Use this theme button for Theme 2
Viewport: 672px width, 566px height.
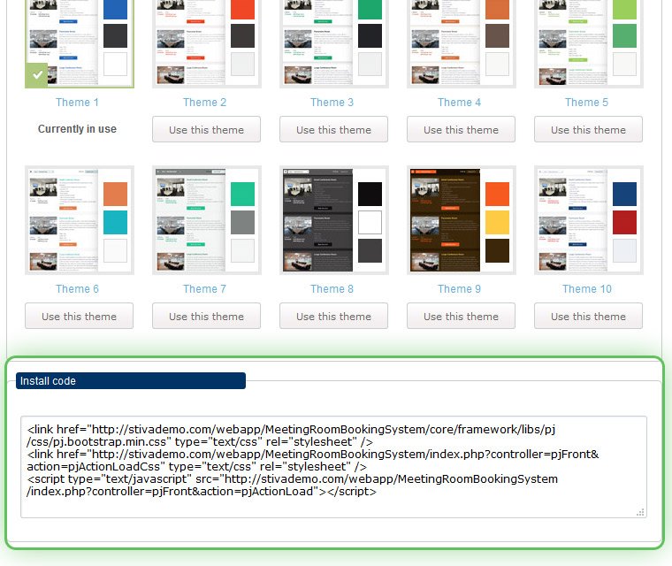click(206, 129)
